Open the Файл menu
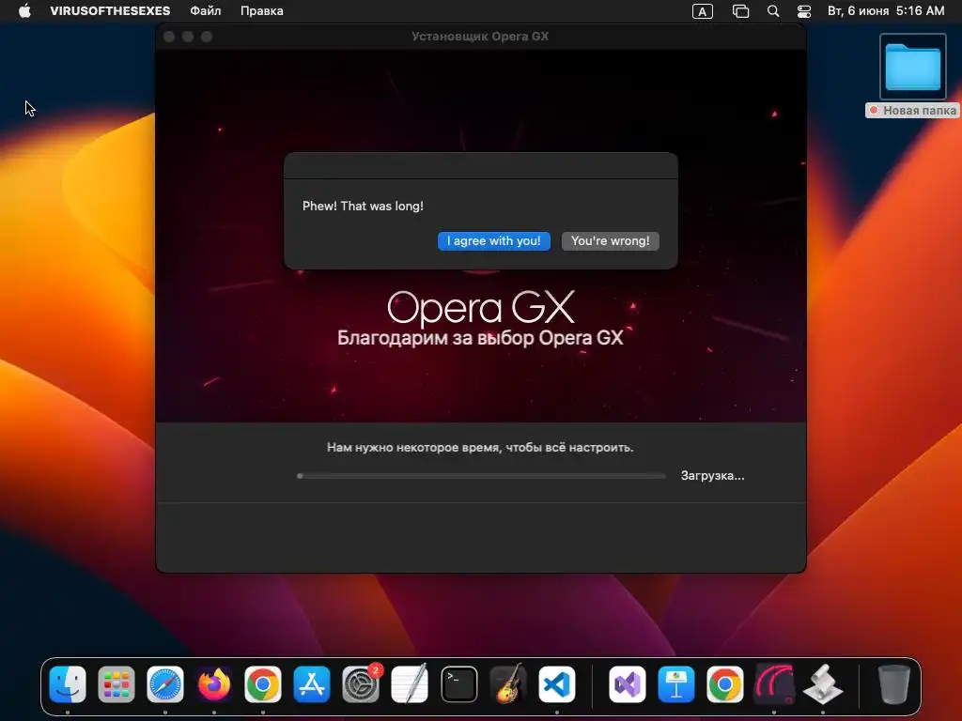 pos(206,11)
